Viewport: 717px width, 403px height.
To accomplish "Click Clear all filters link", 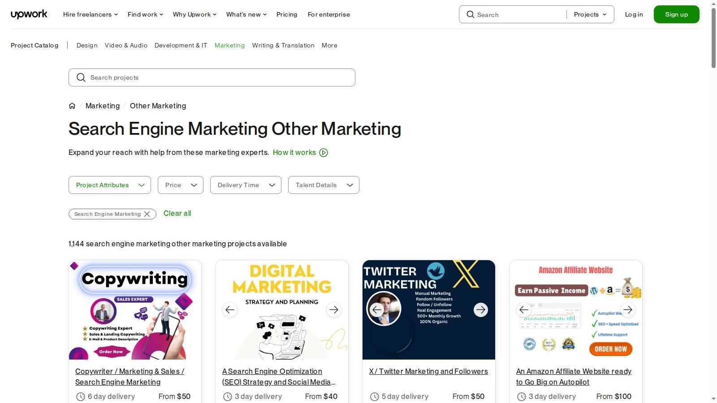I will click(177, 213).
